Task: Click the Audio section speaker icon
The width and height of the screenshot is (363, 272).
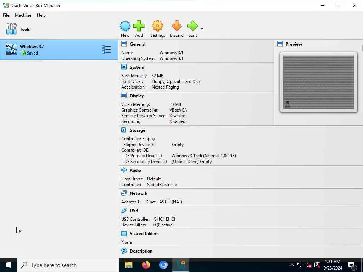Action: (x=124, y=170)
